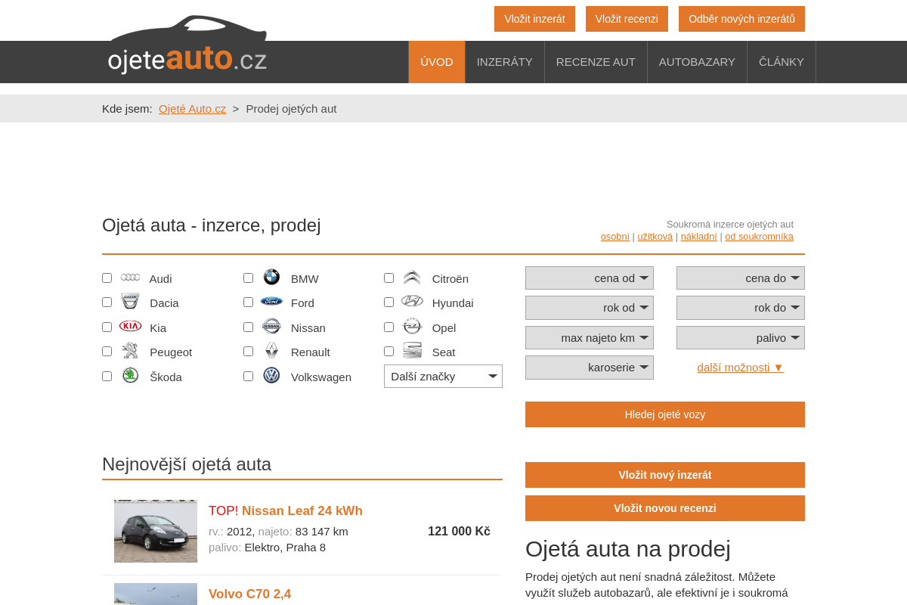Click the BMW roundel logo
The image size is (907, 605).
click(x=271, y=278)
